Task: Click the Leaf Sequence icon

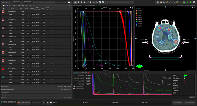Action: pos(74,87)
